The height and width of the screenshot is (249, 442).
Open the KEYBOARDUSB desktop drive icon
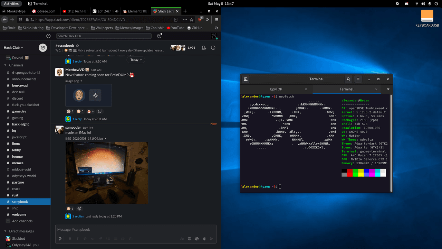tap(427, 19)
